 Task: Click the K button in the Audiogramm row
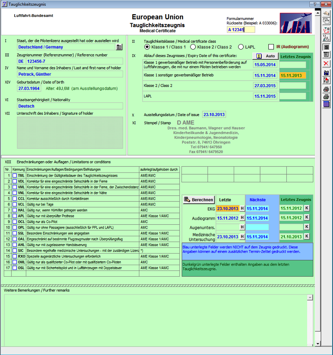click(x=307, y=218)
